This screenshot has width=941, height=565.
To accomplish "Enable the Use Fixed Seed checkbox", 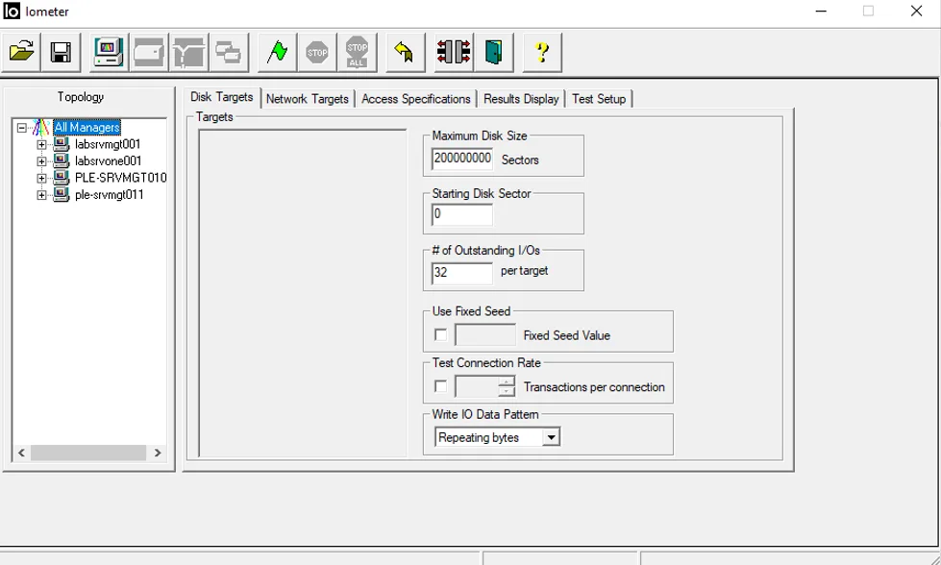I will pyautogui.click(x=440, y=335).
